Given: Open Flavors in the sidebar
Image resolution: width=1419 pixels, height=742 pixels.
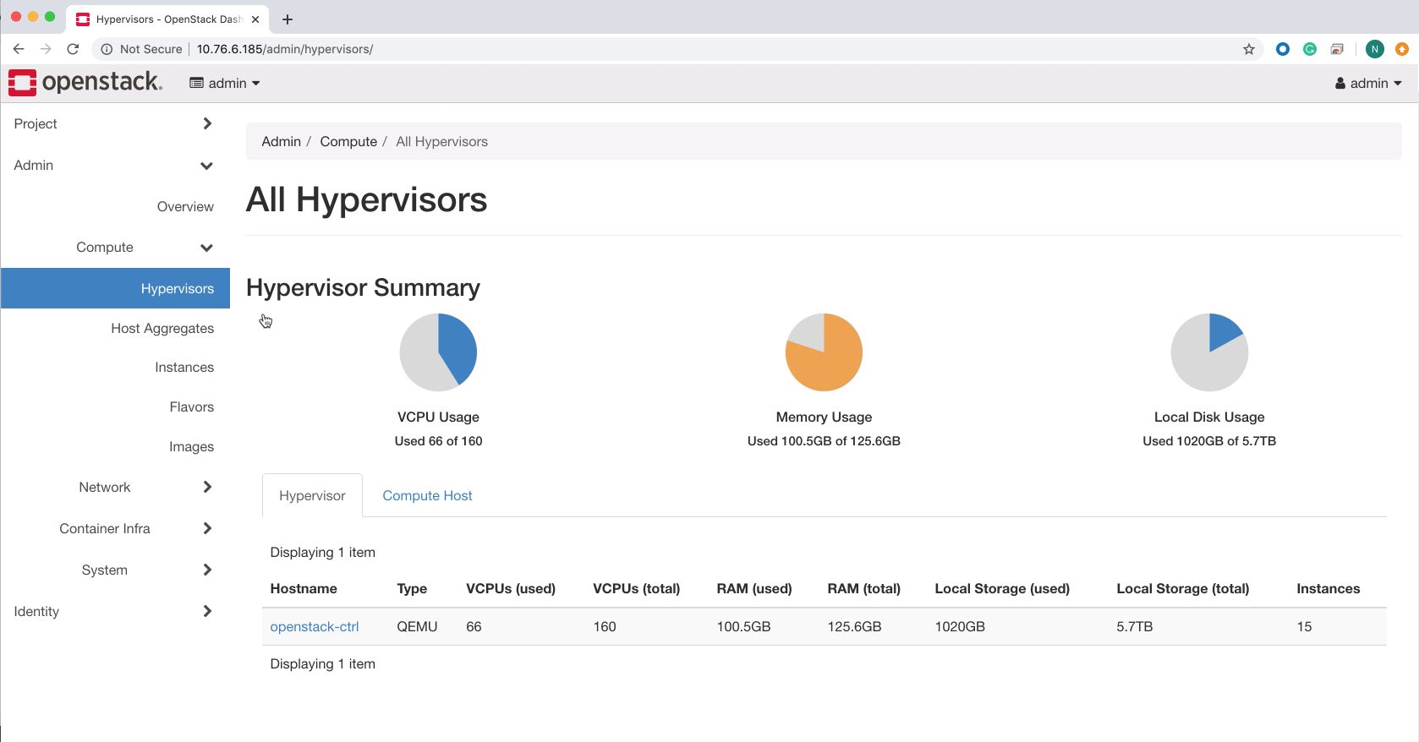Looking at the screenshot, I should (192, 406).
